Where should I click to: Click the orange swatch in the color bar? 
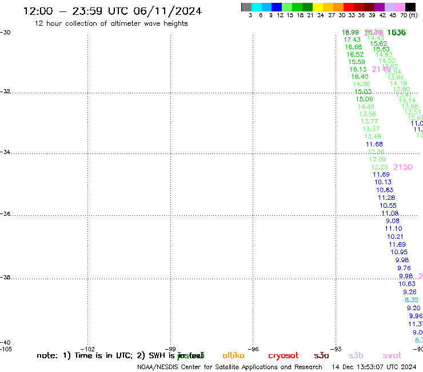[338, 7]
